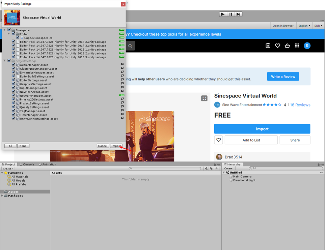Uncheck AudioManager.asset checkbox

click(x=13, y=64)
